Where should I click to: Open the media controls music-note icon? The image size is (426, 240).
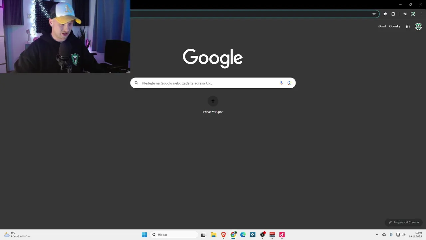click(x=405, y=14)
